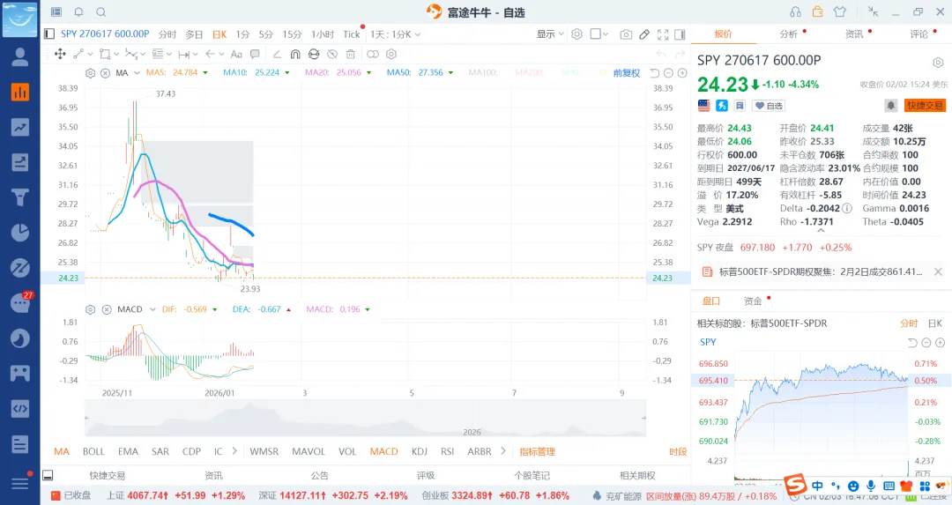Close the 标普500ETF news banner
Viewport: 952px width, 505px height.
938,272
